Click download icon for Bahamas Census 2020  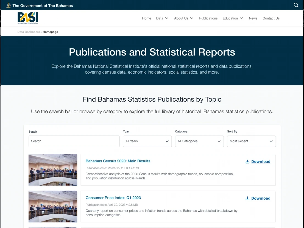pos(247,162)
